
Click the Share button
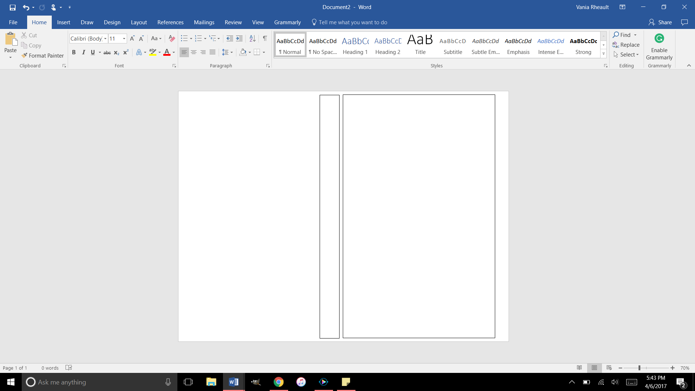point(660,22)
